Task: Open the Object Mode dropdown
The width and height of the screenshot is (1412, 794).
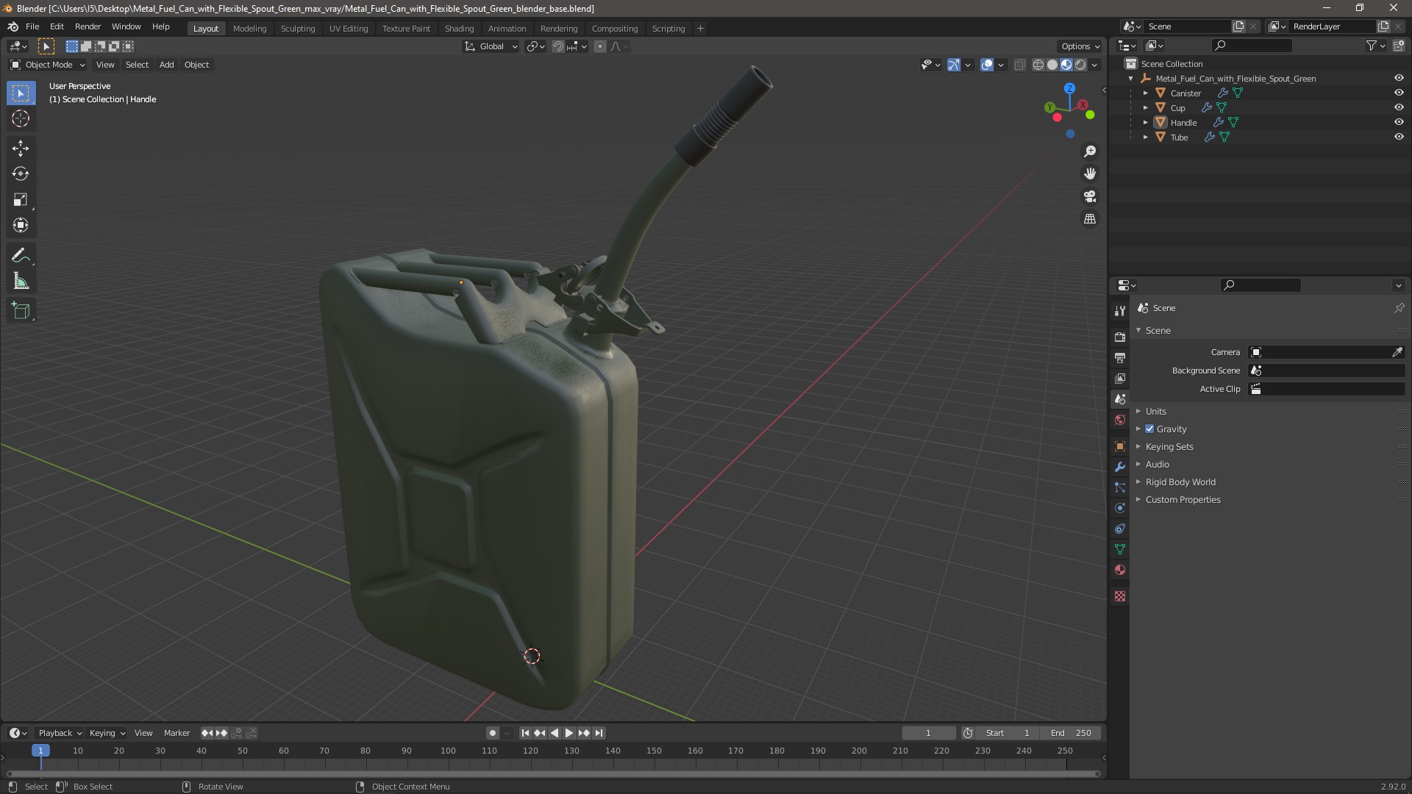Action: coord(48,65)
